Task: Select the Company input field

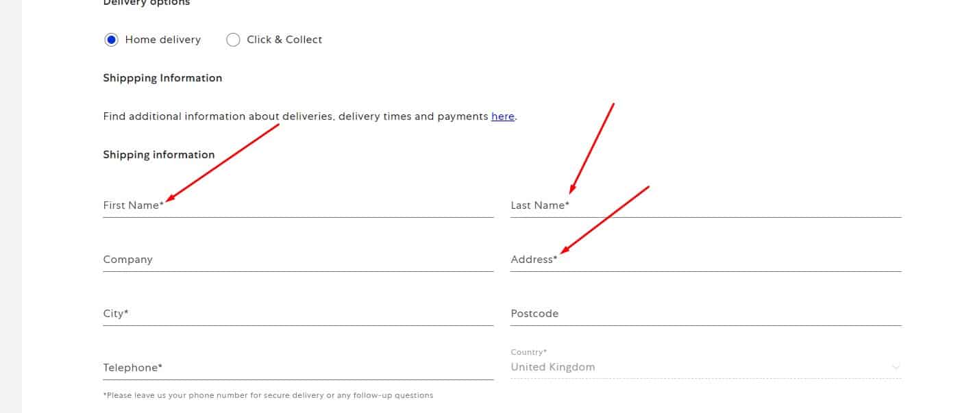Action: (298, 260)
